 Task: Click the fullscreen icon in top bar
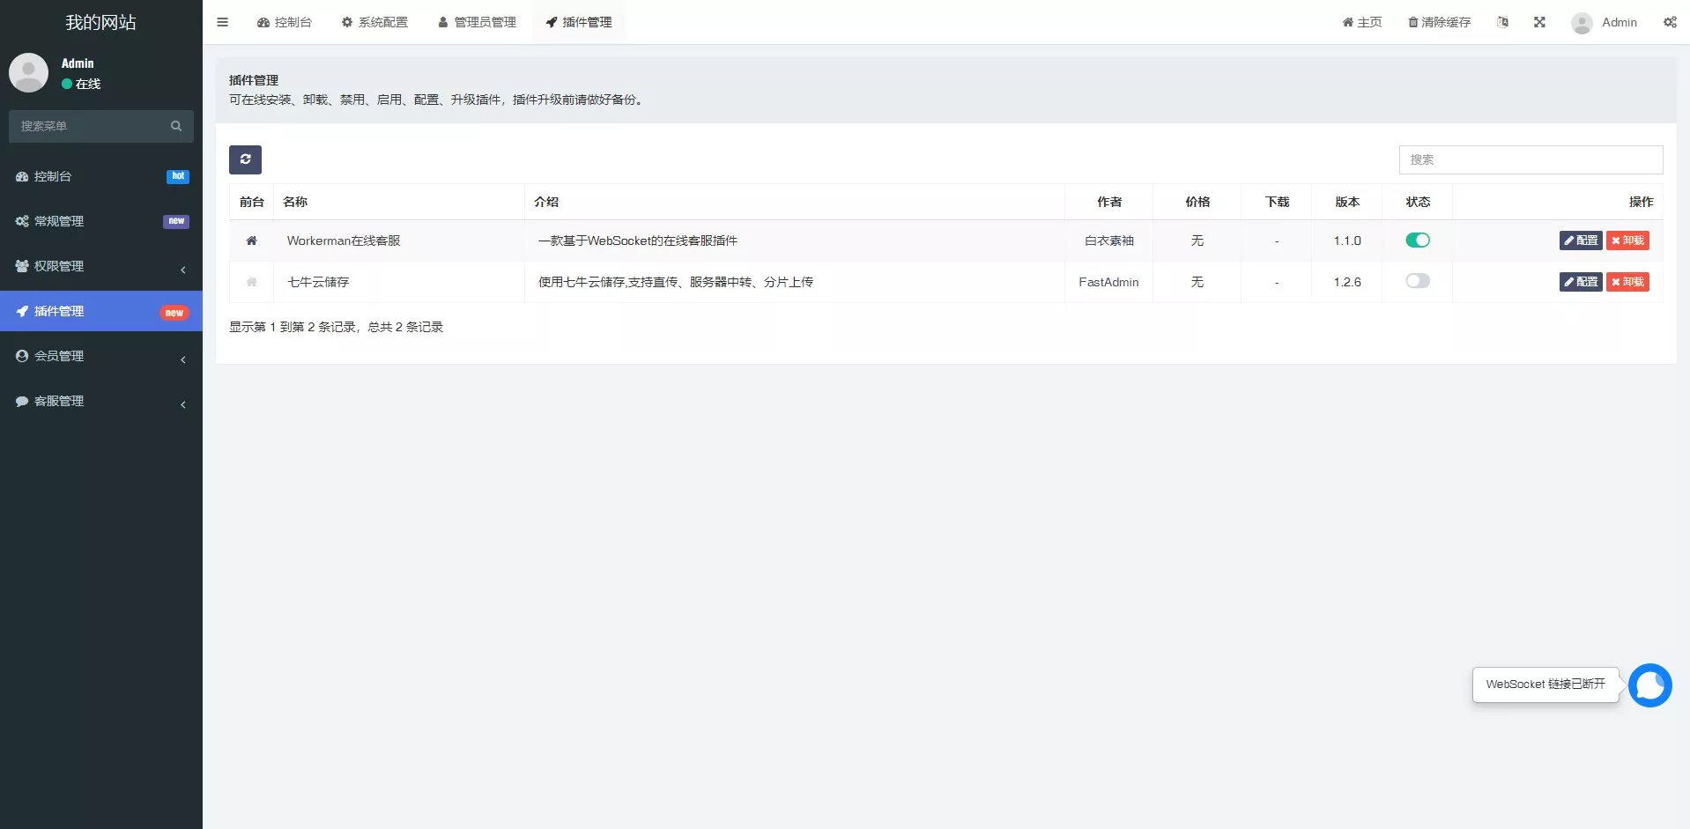(1539, 22)
